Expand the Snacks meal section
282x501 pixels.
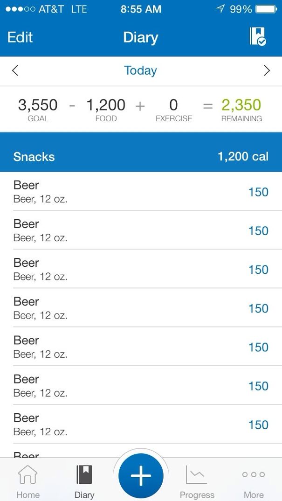[34, 157]
